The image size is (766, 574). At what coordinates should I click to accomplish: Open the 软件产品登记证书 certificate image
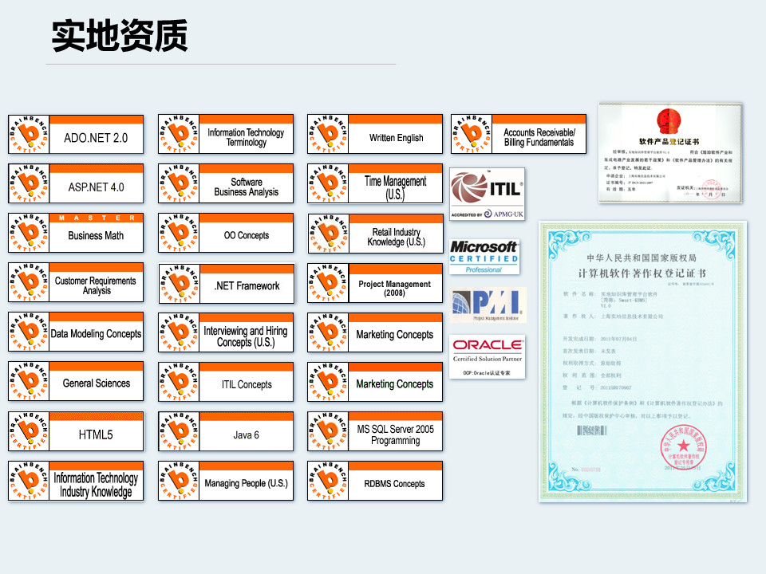670,153
